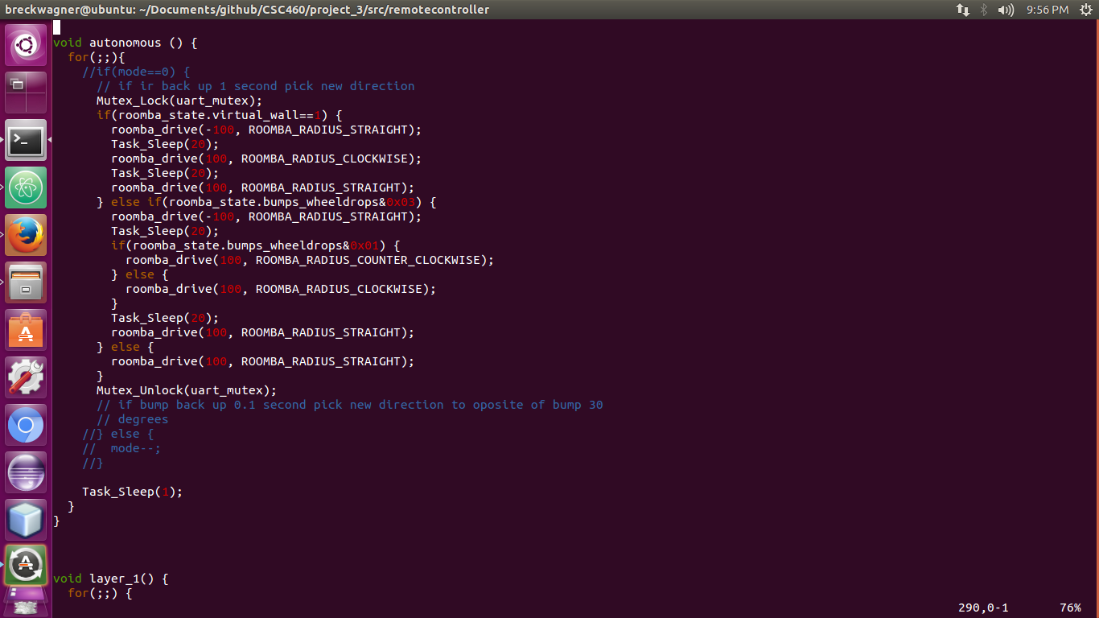This screenshot has height=618, width=1099.
Task: Open the Bluetooth indicator menu
Action: point(984,10)
